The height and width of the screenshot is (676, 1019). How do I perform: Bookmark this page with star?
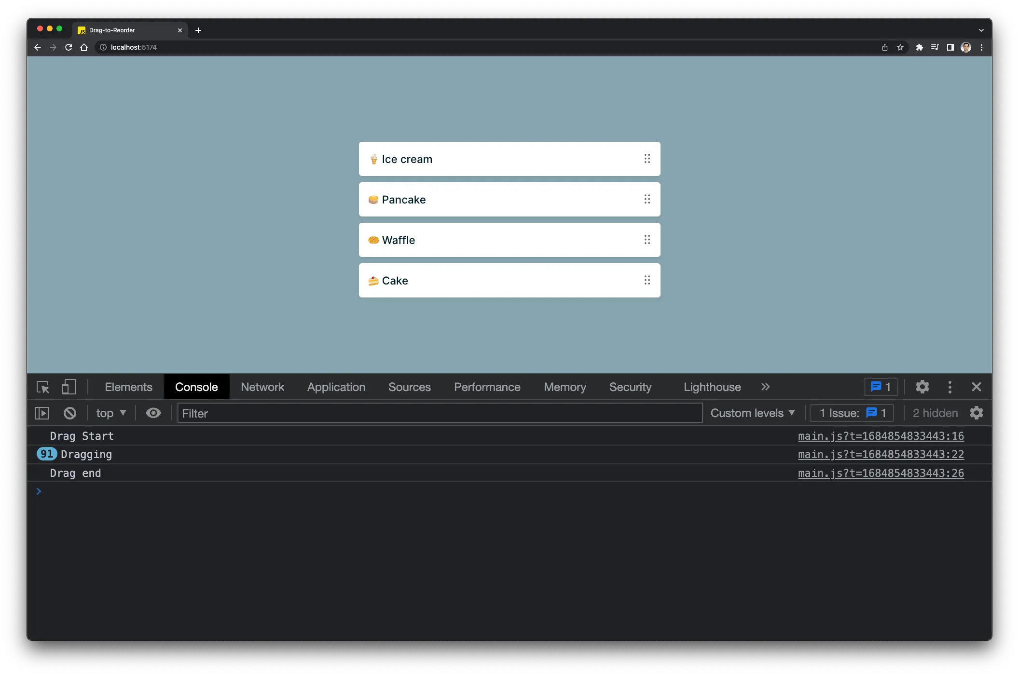click(900, 47)
